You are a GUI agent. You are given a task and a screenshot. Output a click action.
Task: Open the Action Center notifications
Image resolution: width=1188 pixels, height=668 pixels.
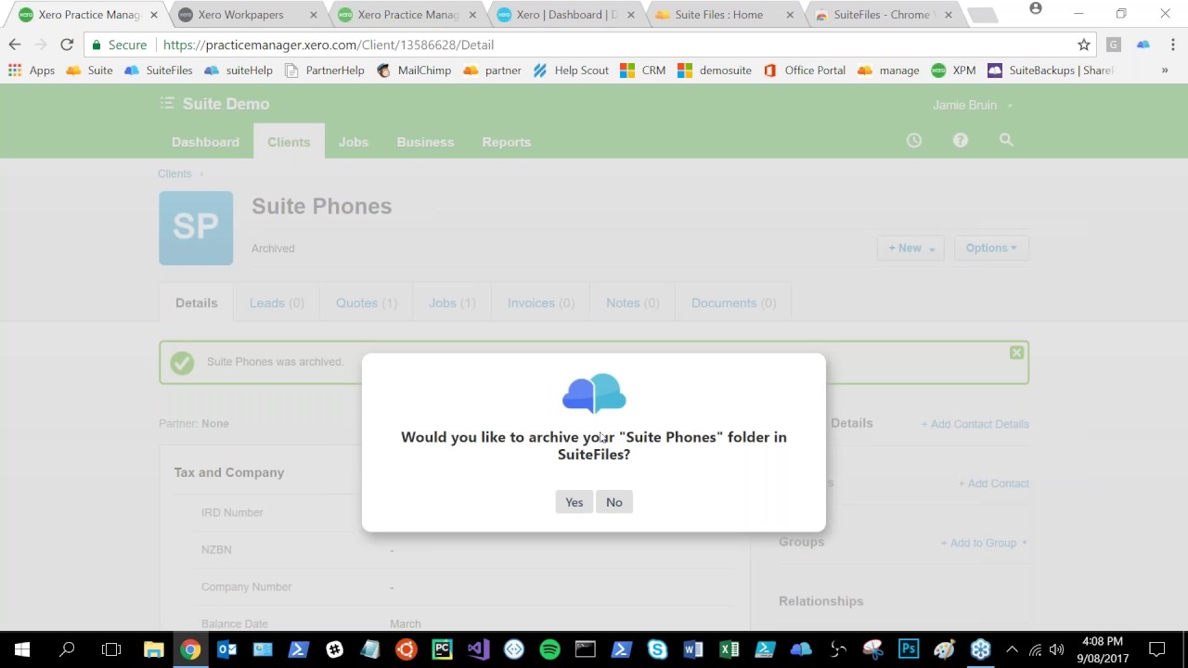pos(1157,649)
